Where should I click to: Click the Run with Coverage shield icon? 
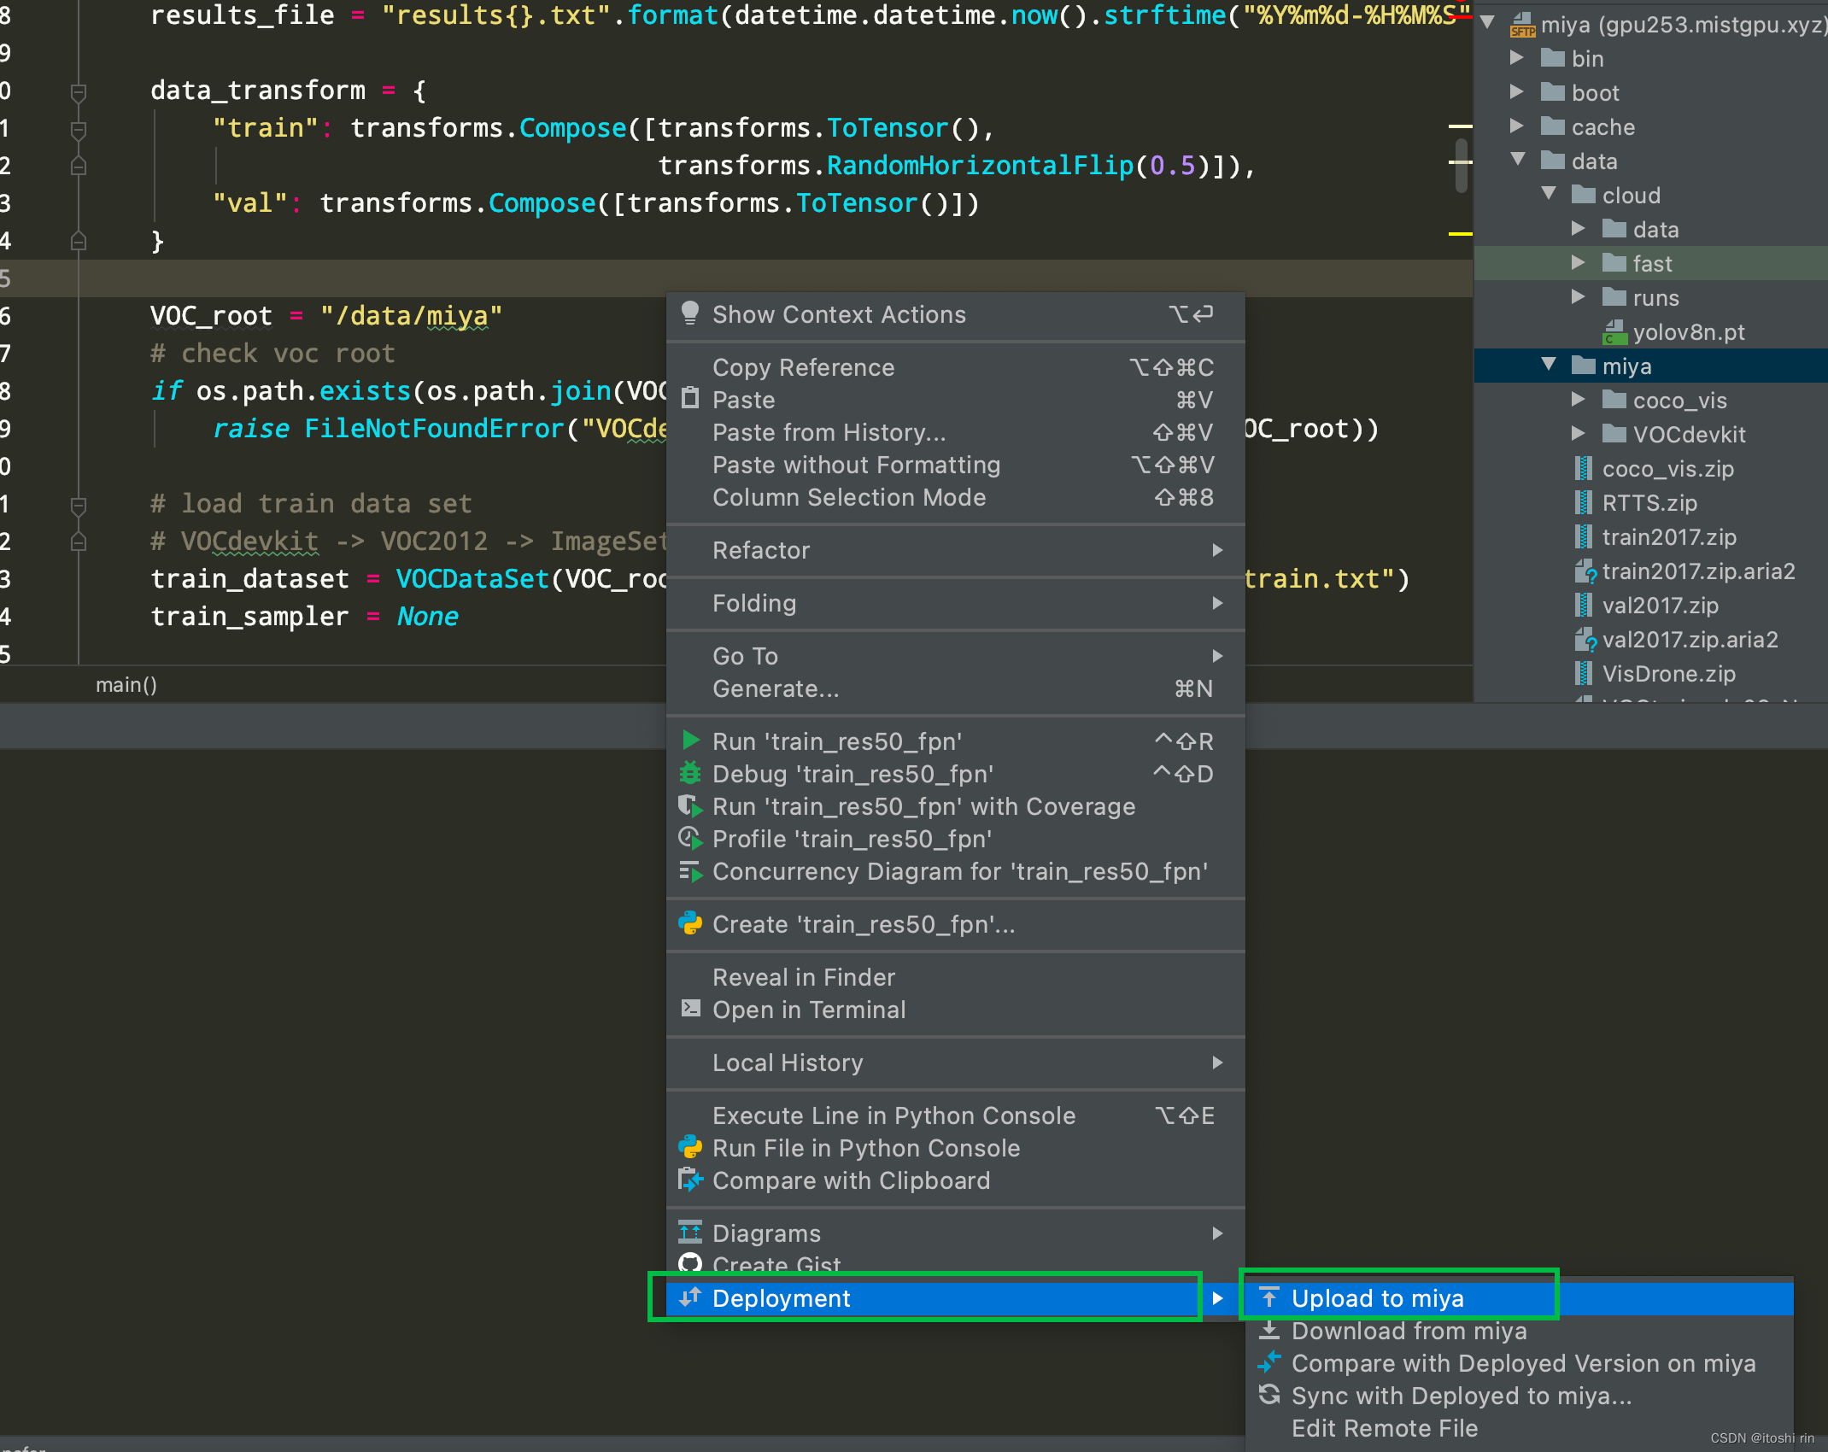tap(690, 805)
